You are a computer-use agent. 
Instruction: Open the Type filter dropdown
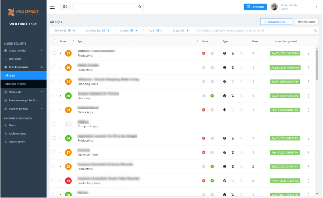point(155,30)
